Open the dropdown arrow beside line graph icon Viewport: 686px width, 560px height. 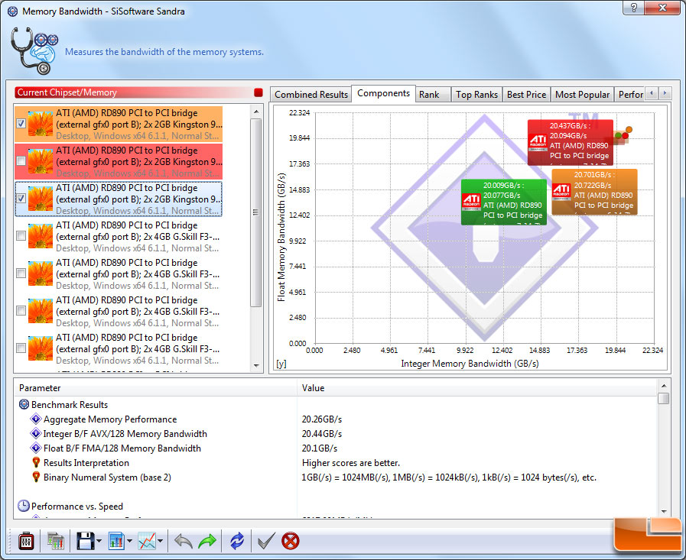click(x=161, y=542)
